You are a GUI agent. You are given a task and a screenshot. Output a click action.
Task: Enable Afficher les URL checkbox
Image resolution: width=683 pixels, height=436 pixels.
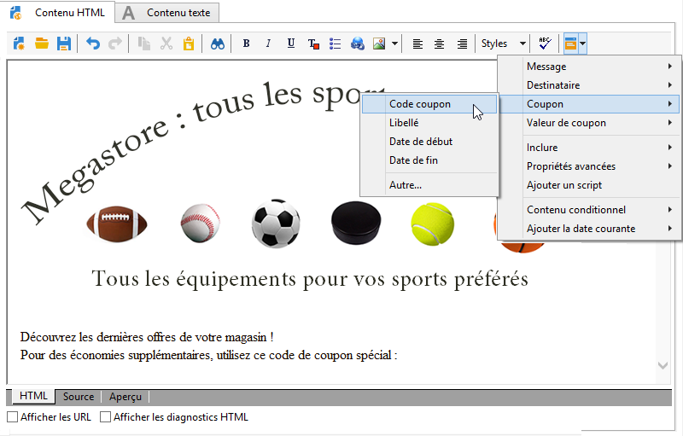[13, 417]
